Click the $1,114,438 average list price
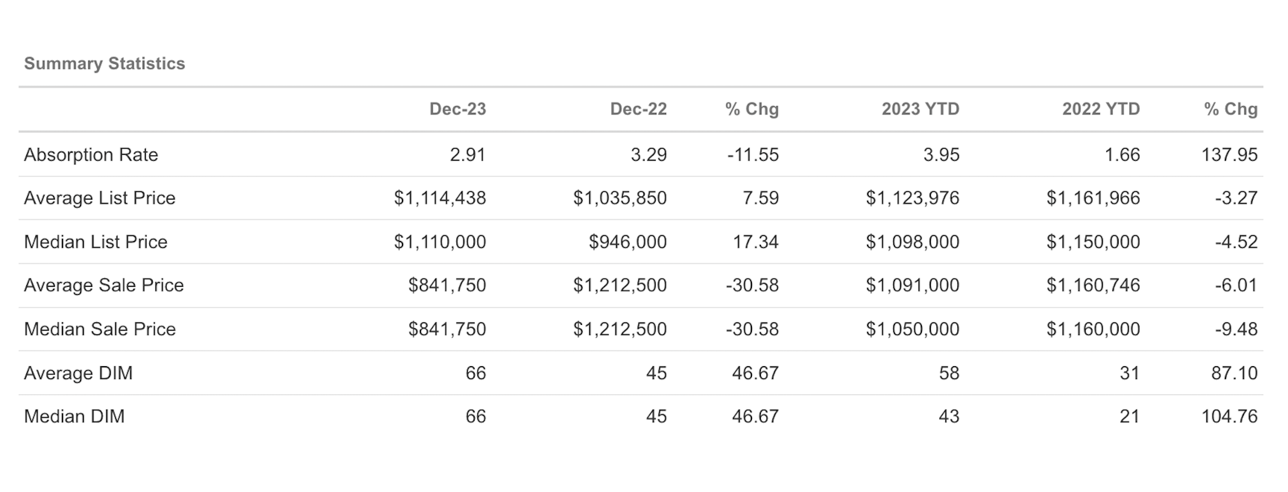 click(440, 198)
